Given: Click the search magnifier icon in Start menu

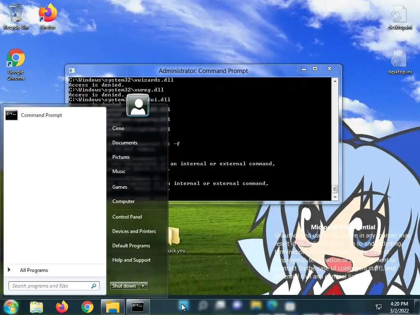Looking at the screenshot, I should coord(94,286).
